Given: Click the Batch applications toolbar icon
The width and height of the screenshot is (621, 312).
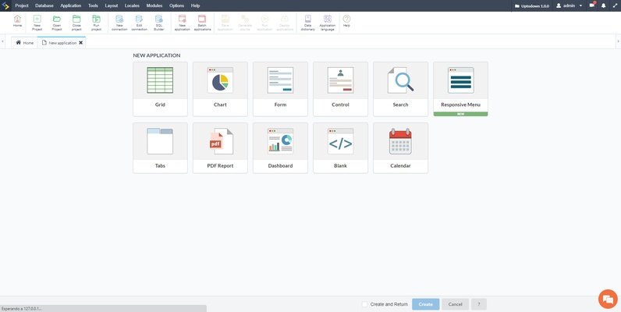Looking at the screenshot, I should click(x=202, y=22).
